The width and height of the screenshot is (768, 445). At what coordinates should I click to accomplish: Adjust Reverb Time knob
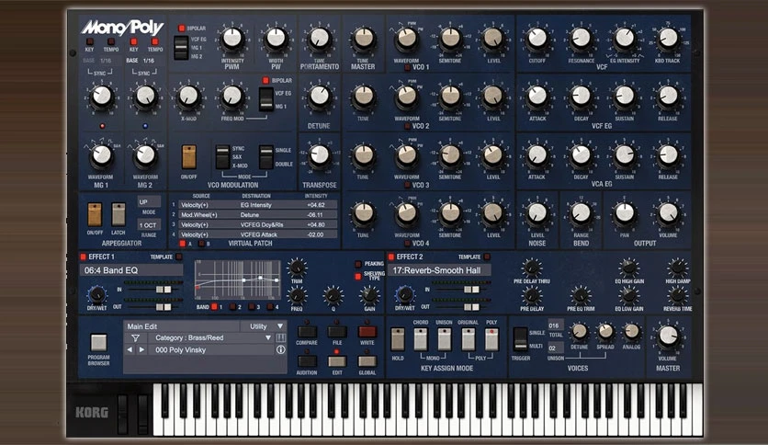[677, 295]
